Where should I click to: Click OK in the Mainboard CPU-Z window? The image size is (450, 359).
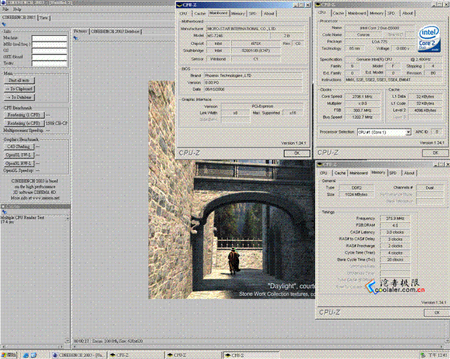pos(297,153)
